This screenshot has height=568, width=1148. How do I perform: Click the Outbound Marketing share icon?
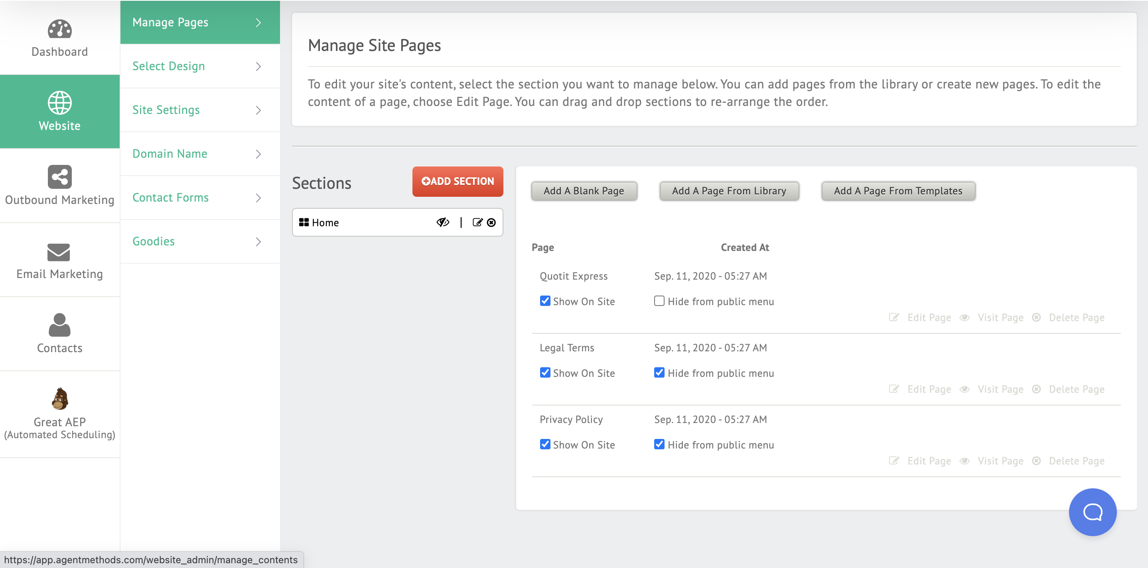59,177
